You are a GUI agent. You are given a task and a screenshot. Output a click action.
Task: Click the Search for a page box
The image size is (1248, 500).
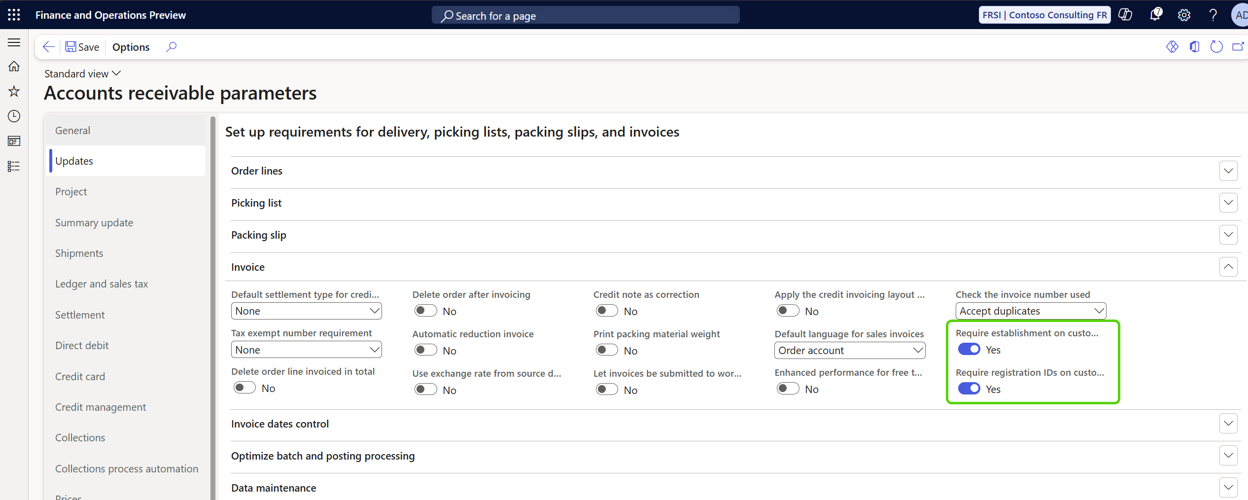586,15
